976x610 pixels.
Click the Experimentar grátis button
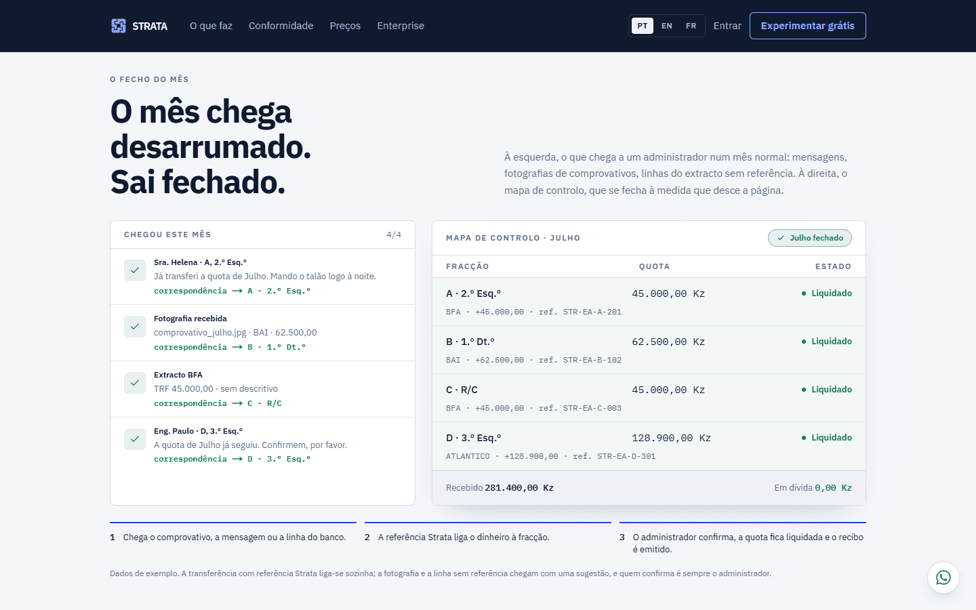[808, 26]
